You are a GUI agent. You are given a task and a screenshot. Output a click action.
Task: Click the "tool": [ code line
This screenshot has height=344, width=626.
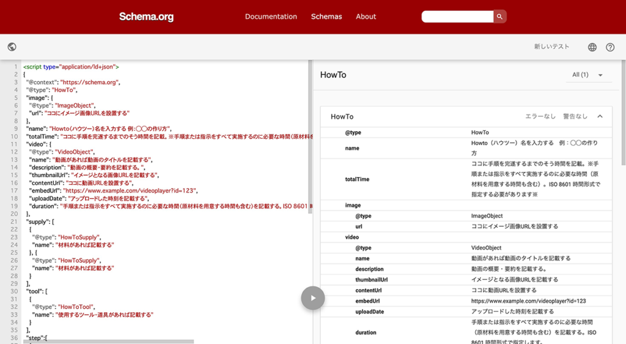click(37, 291)
